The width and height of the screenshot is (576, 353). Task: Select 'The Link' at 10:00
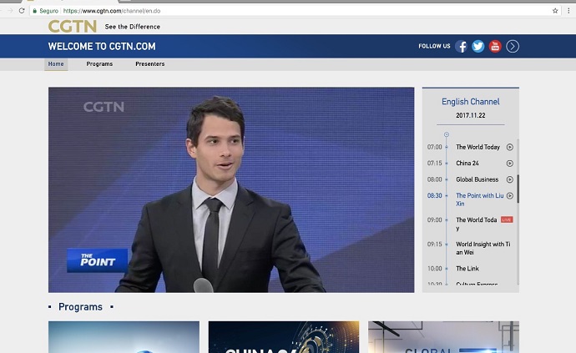(467, 269)
